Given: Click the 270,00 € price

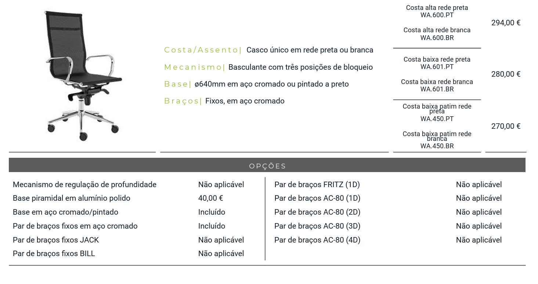Looking at the screenshot, I should click(506, 126).
